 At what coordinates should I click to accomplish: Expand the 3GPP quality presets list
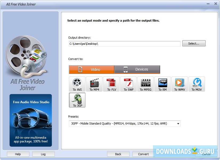178,123
